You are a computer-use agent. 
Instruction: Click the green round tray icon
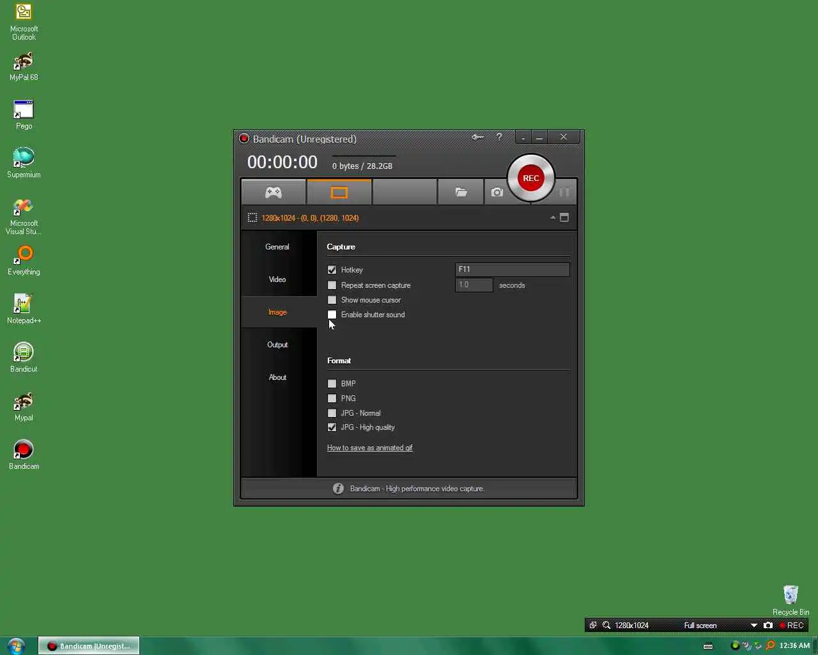(735, 645)
